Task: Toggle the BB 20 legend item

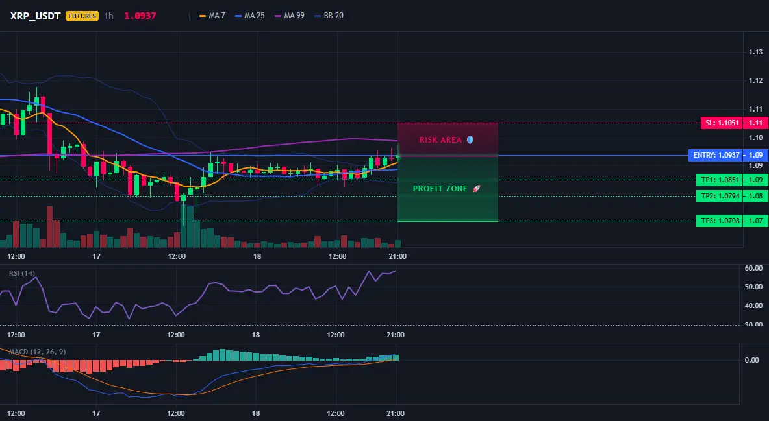Action: tap(329, 16)
